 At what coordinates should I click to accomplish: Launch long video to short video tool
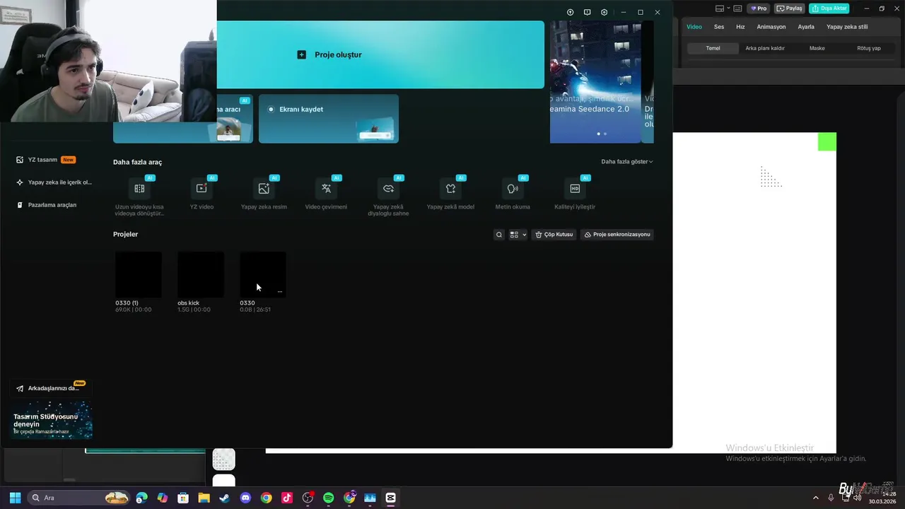(139, 196)
